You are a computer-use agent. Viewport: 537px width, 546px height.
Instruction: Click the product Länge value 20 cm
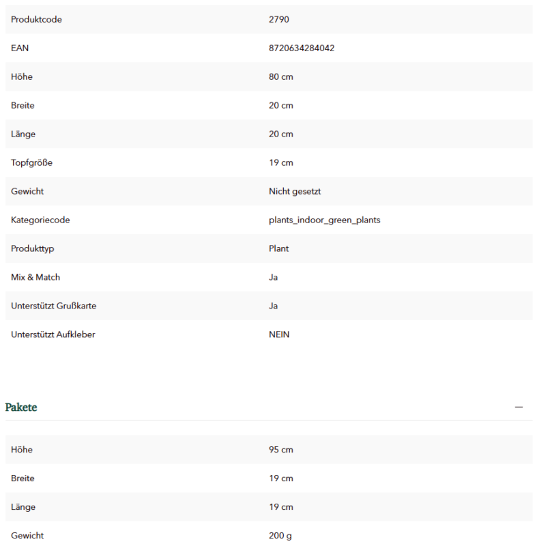281,134
